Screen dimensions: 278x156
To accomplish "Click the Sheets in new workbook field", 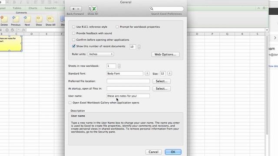I will pos(111,66).
